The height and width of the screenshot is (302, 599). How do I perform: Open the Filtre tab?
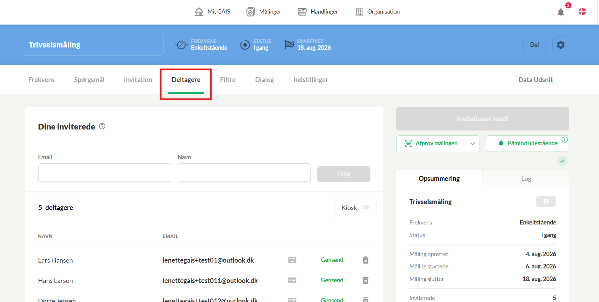228,80
